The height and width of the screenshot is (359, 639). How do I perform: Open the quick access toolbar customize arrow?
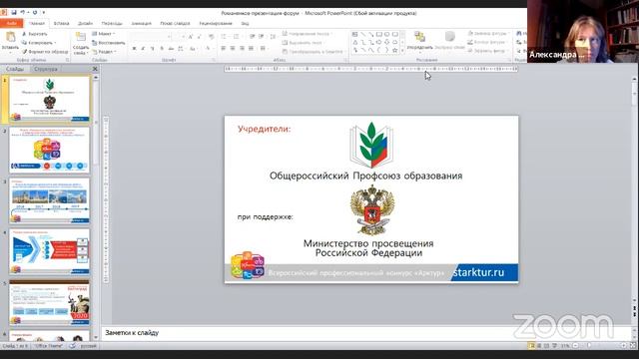(44, 13)
